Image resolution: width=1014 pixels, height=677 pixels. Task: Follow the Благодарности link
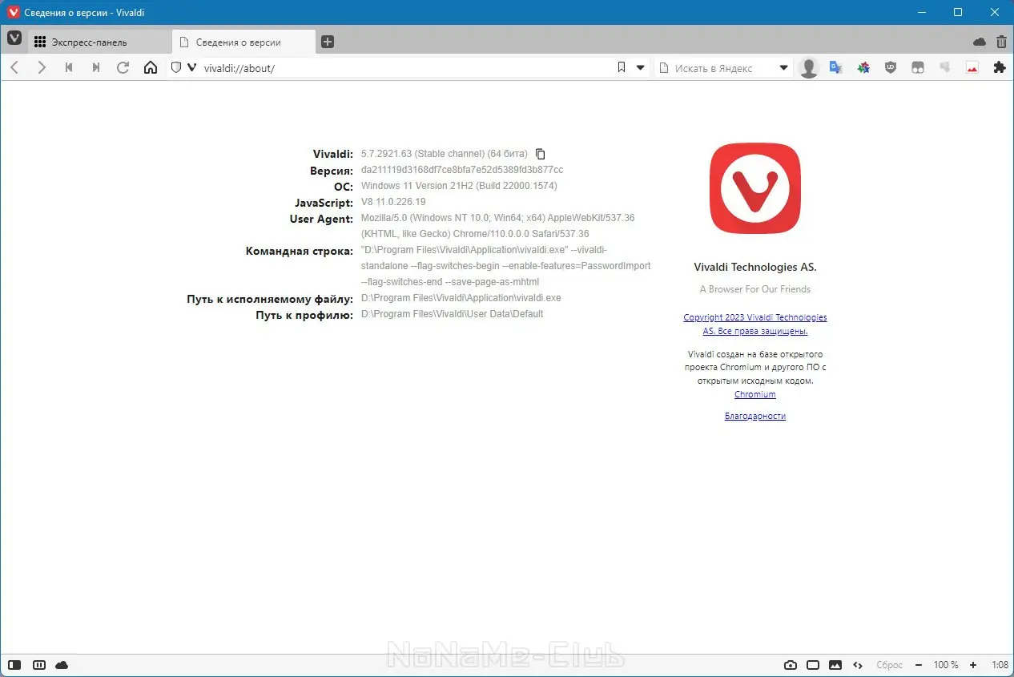[x=754, y=416]
